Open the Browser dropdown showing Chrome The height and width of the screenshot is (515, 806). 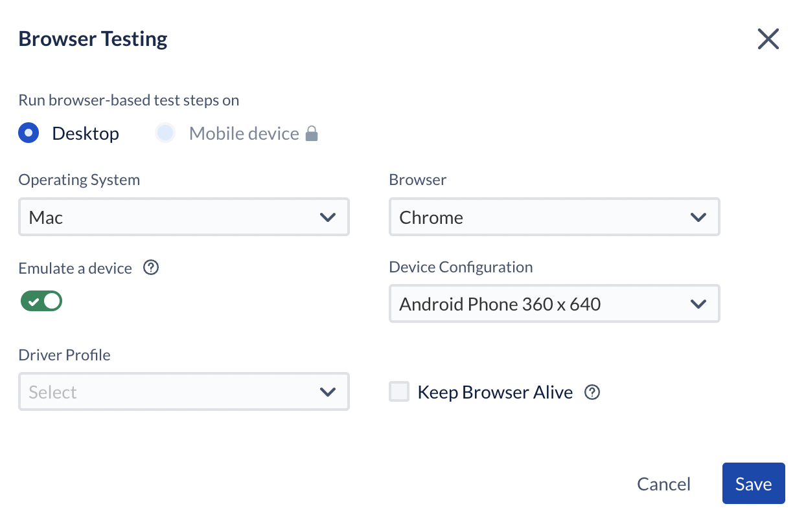pos(555,217)
